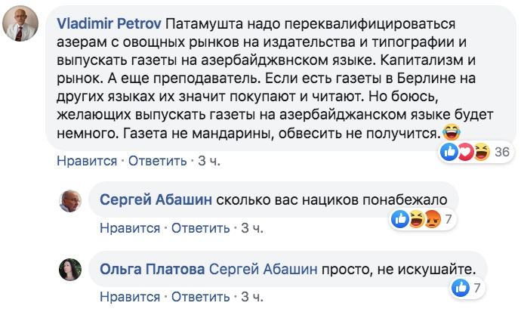Open Сергей Абашин's small avatar
The height and width of the screenshot is (312, 521).
70,201
